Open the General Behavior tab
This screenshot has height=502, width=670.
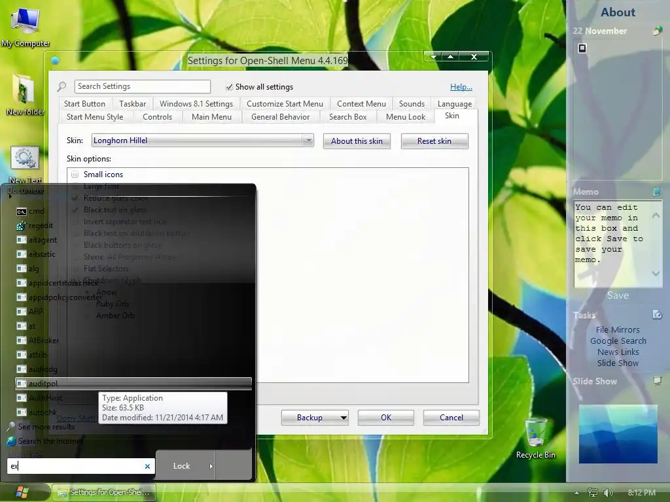click(280, 117)
